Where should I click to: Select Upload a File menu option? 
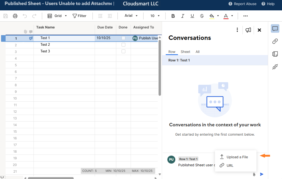pyautogui.click(x=237, y=157)
